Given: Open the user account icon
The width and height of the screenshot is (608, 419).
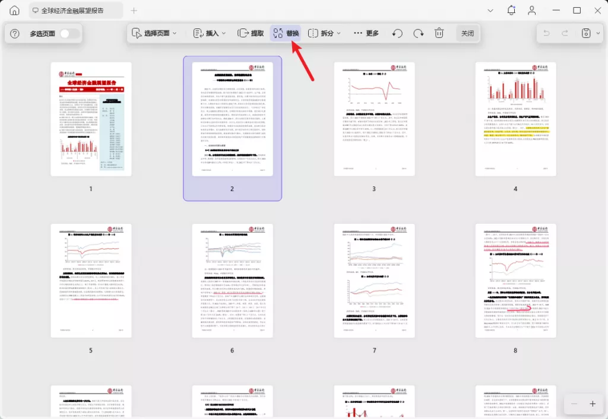Looking at the screenshot, I should point(532,11).
